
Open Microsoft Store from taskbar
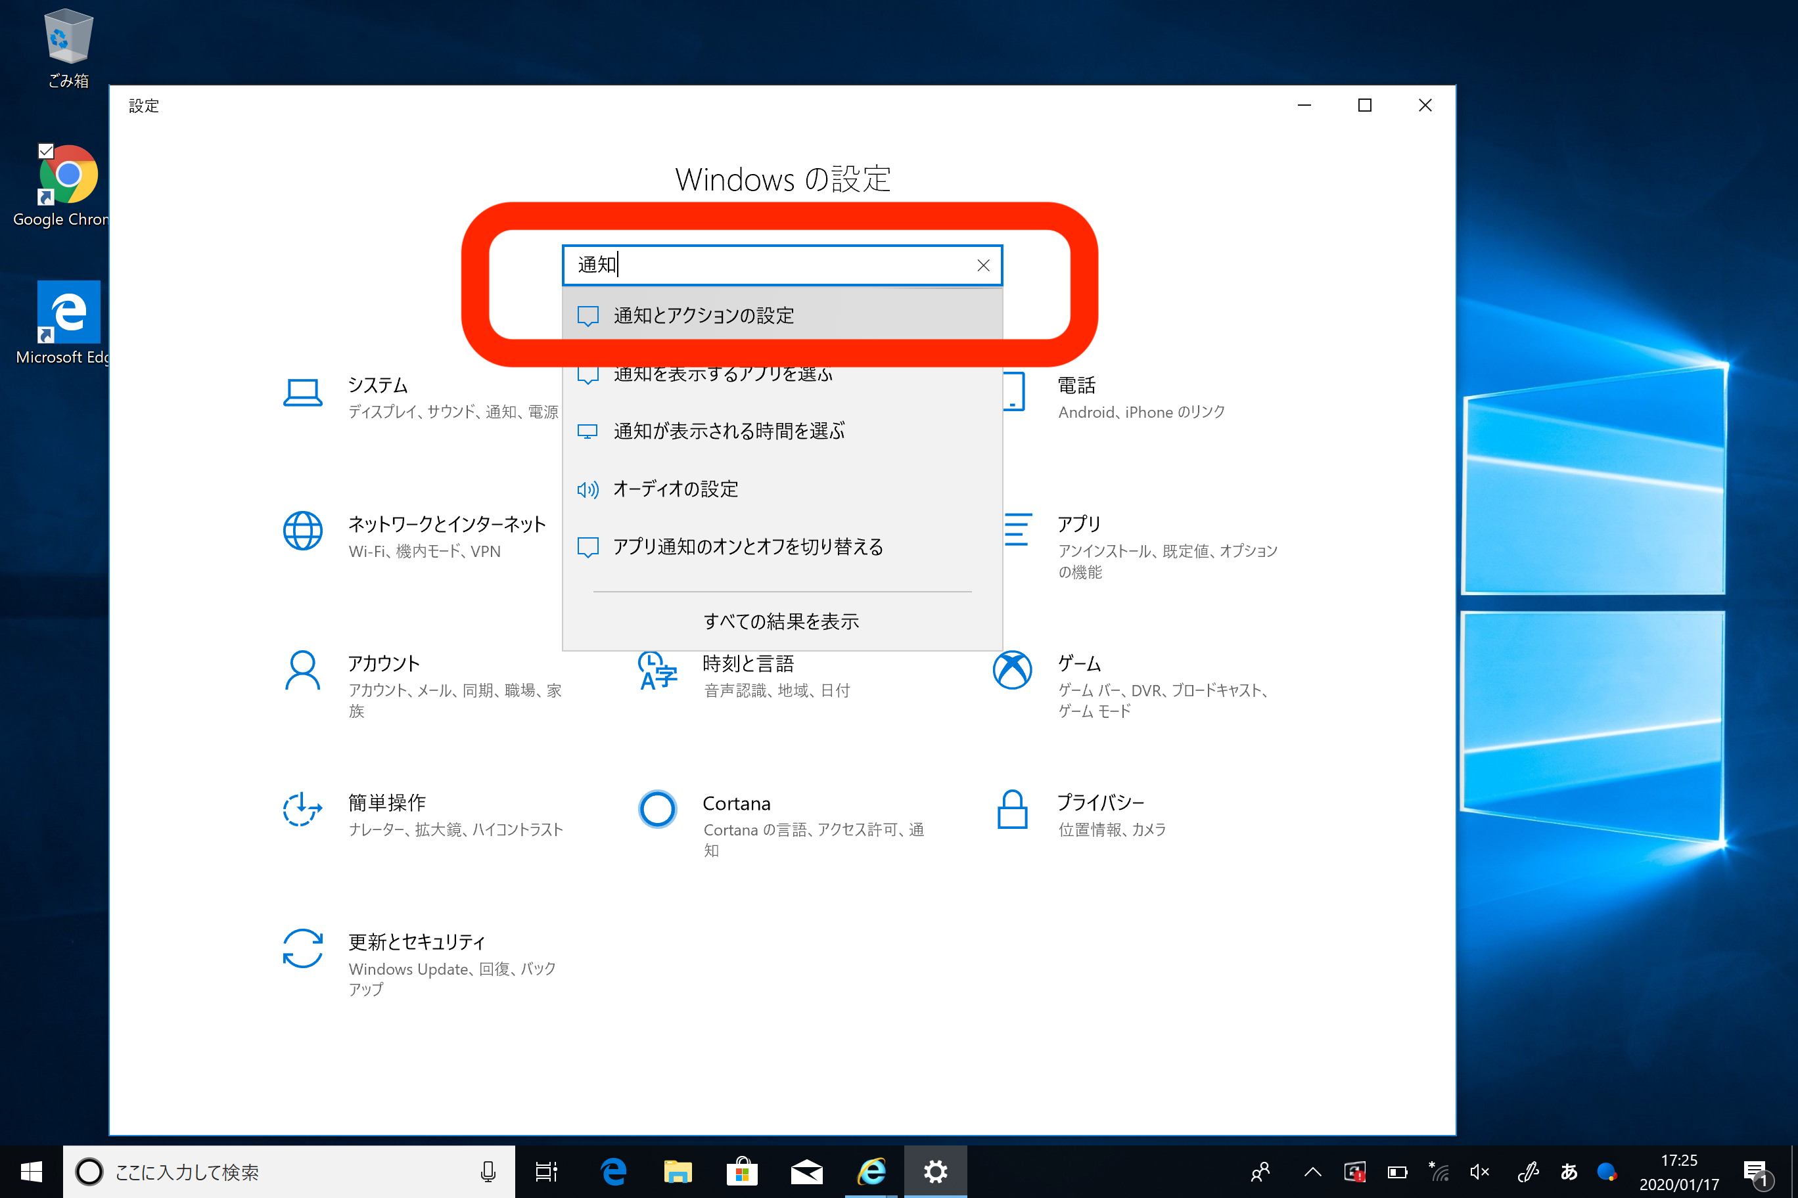click(x=741, y=1171)
